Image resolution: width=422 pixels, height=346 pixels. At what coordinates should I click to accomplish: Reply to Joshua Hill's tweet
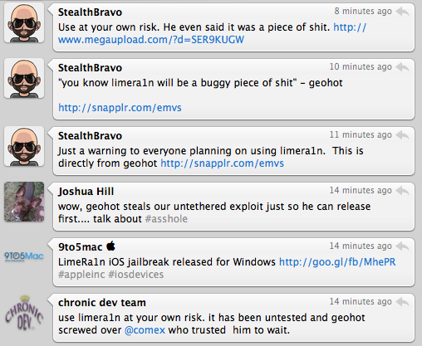click(x=402, y=191)
